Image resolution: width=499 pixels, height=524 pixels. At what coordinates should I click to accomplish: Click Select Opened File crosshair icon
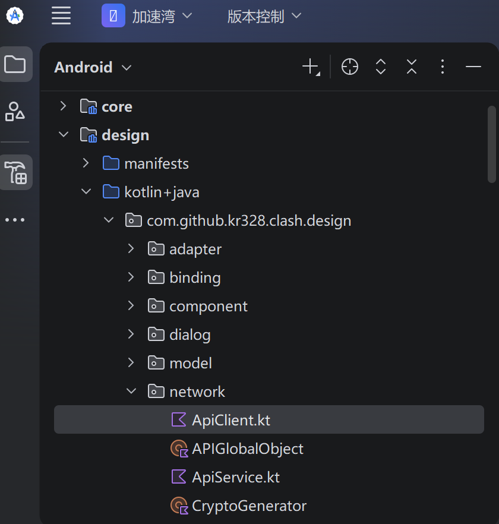coord(350,67)
